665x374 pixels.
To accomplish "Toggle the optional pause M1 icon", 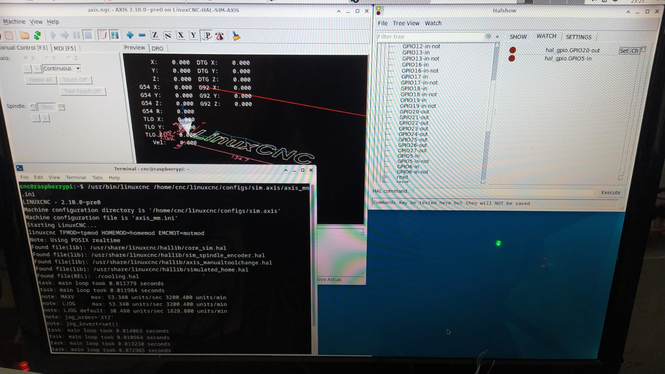I will 114,36.
